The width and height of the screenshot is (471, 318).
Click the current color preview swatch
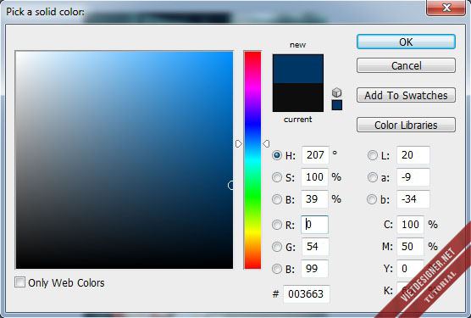pos(298,98)
